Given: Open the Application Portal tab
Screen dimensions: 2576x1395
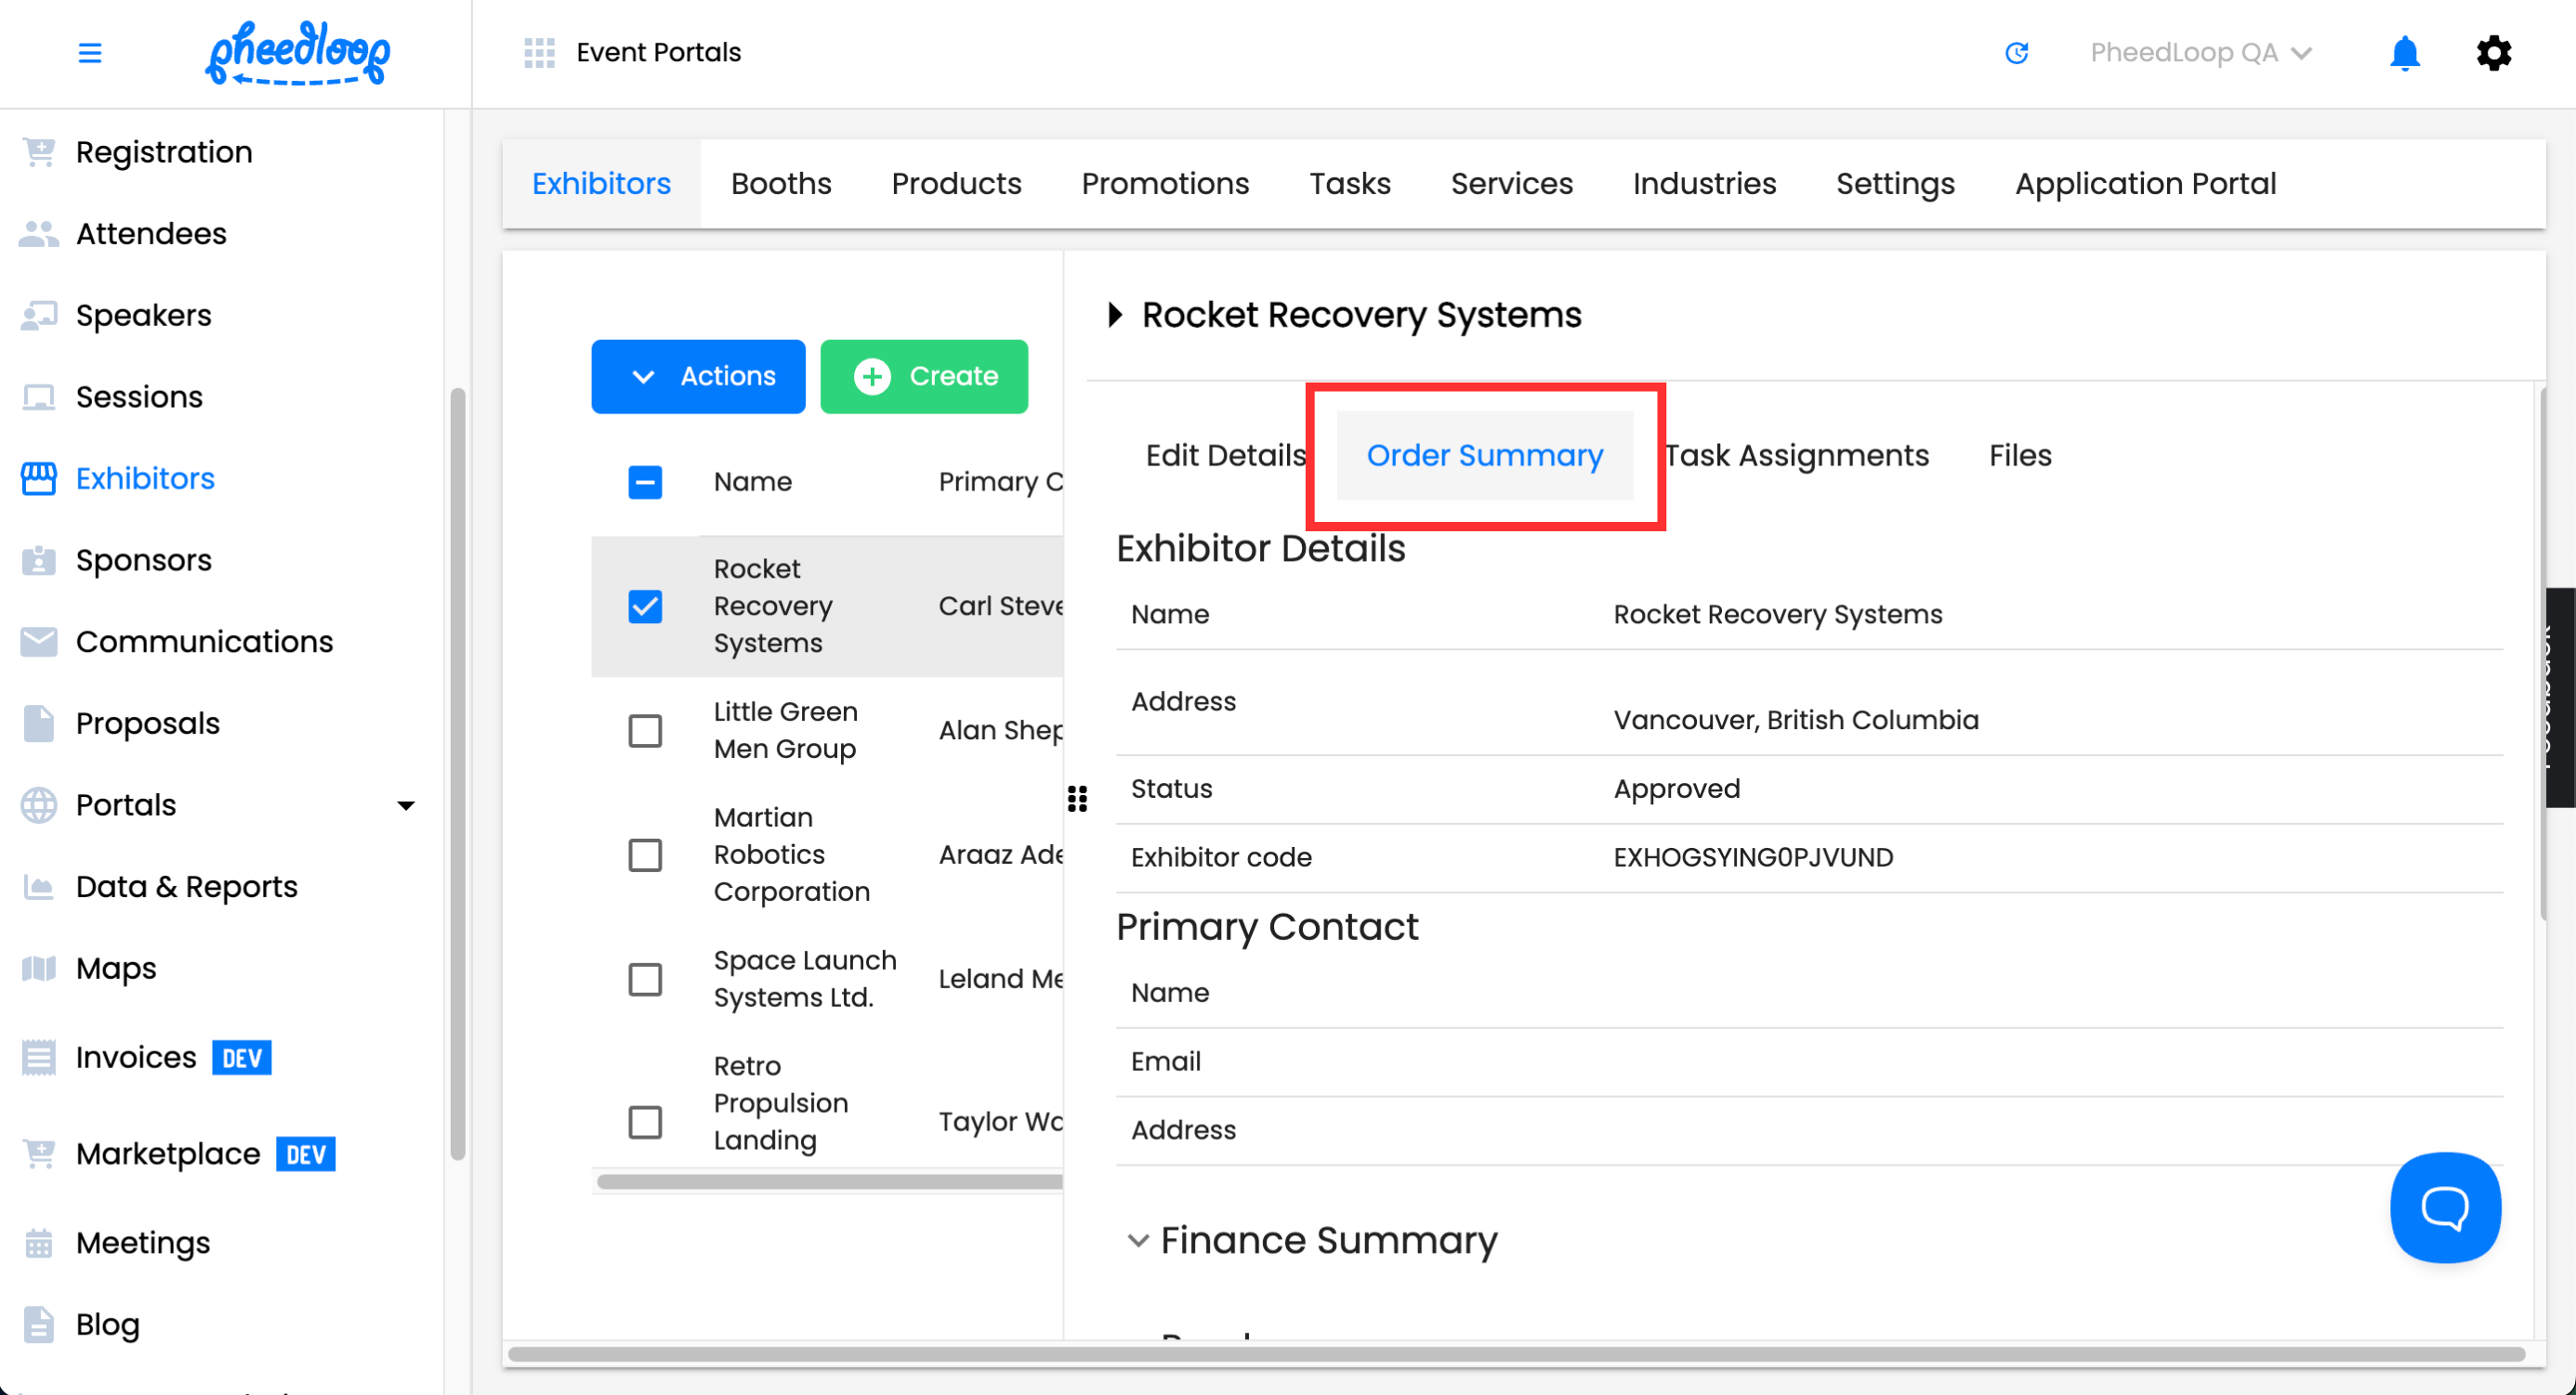Looking at the screenshot, I should click(2145, 184).
